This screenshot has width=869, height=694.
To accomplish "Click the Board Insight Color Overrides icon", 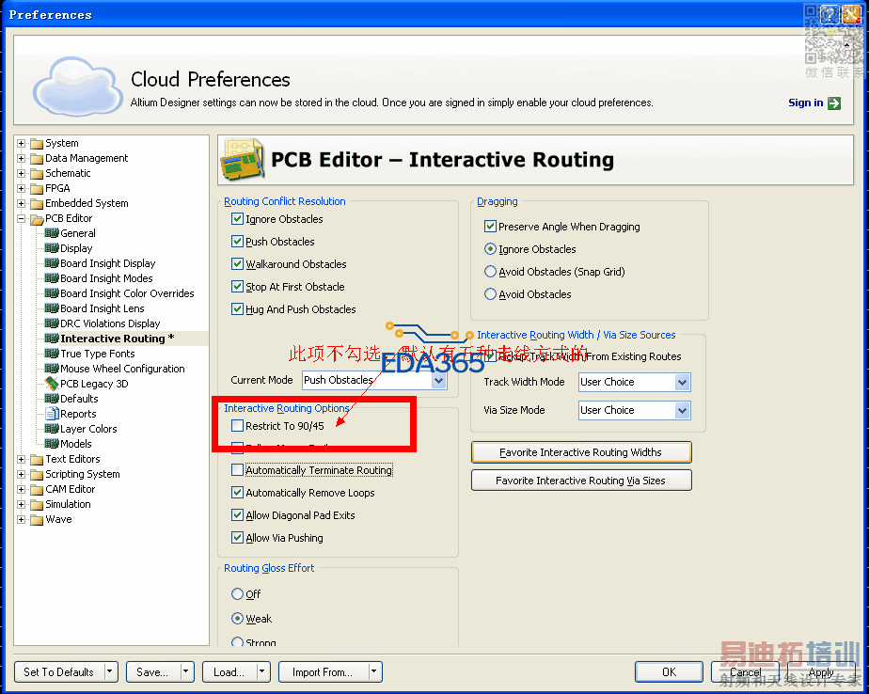I will pyautogui.click(x=52, y=293).
